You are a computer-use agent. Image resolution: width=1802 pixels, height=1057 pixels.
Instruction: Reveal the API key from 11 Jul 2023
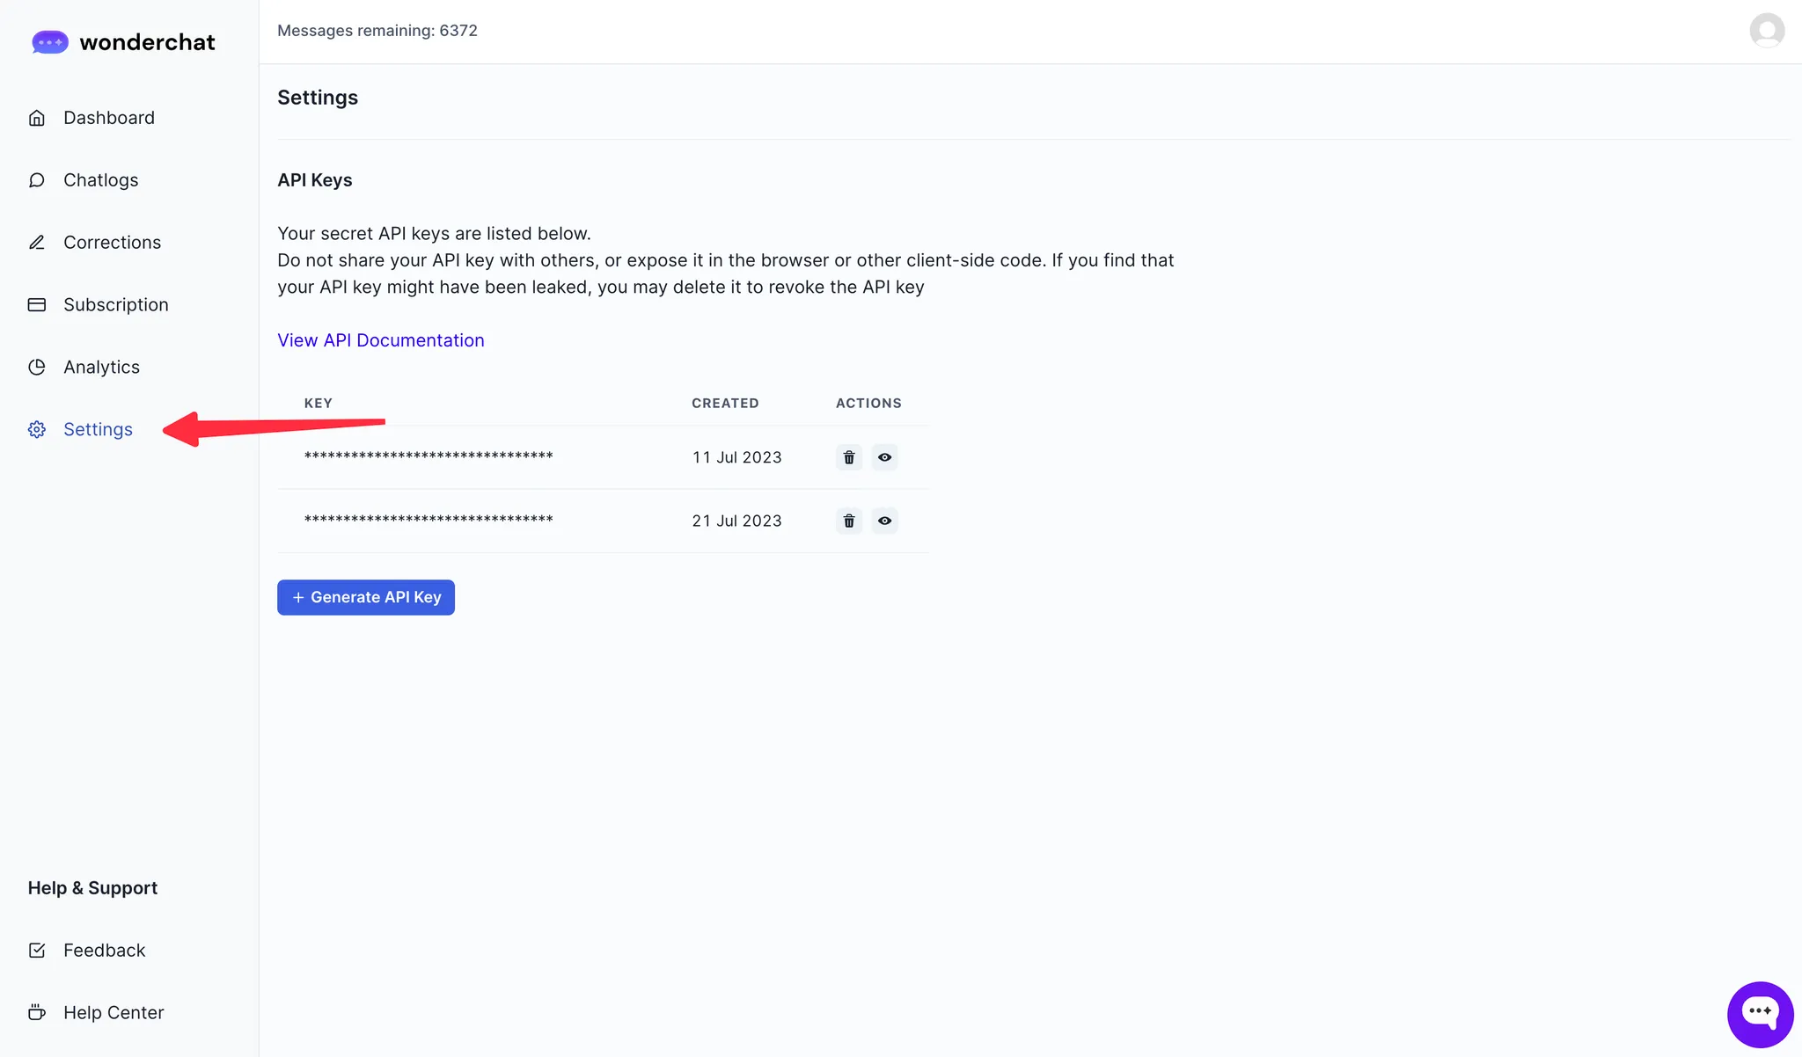(884, 457)
